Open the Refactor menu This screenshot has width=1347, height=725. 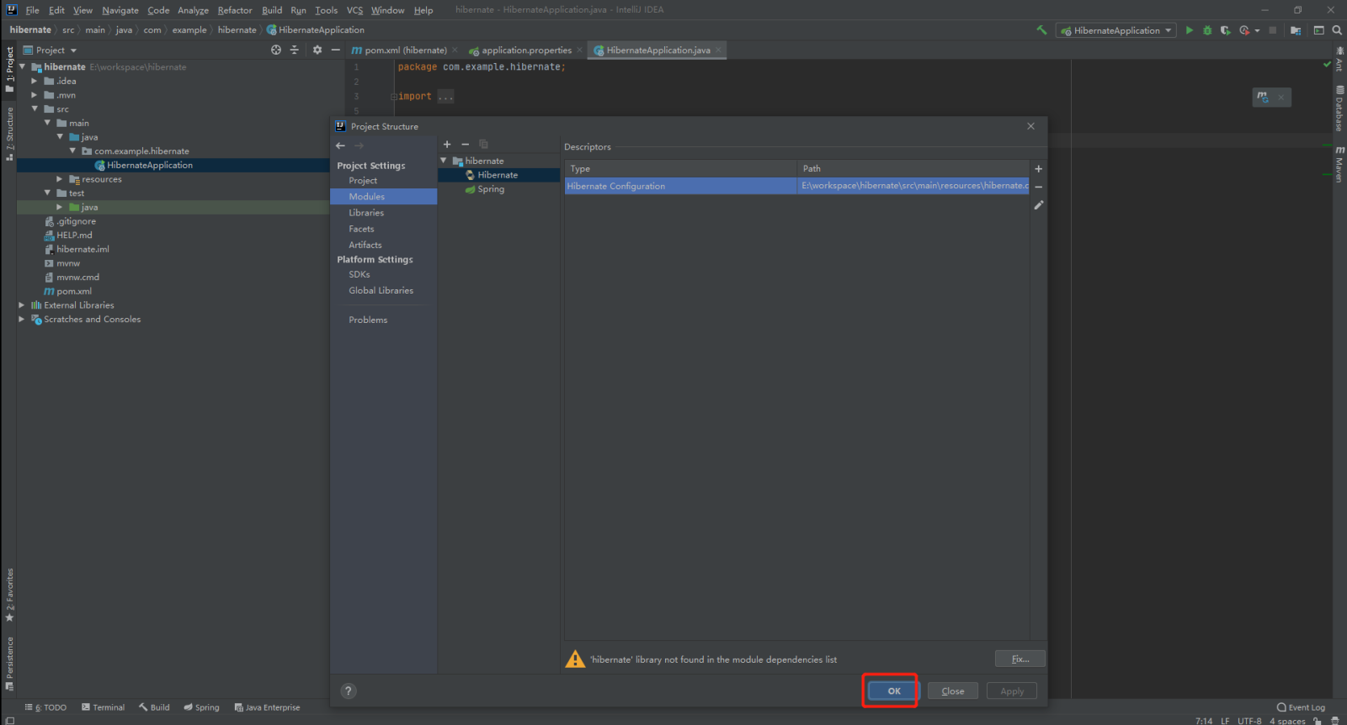(234, 10)
